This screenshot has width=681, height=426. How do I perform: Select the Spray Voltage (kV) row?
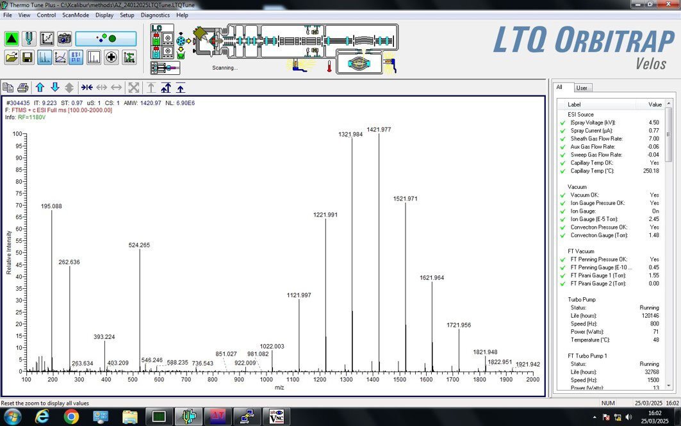coord(611,122)
